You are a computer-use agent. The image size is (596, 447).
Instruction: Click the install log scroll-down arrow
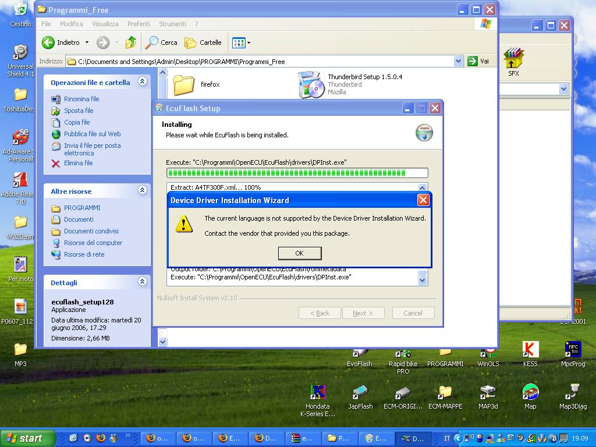click(423, 281)
